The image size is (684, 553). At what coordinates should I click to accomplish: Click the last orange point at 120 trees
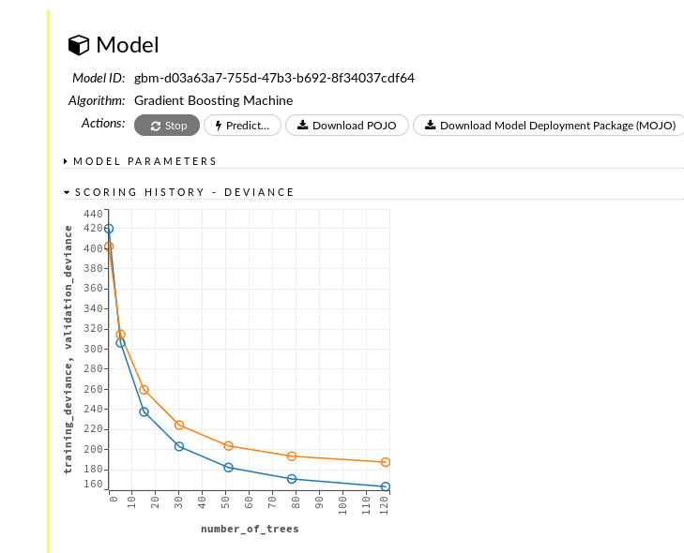[x=386, y=462]
